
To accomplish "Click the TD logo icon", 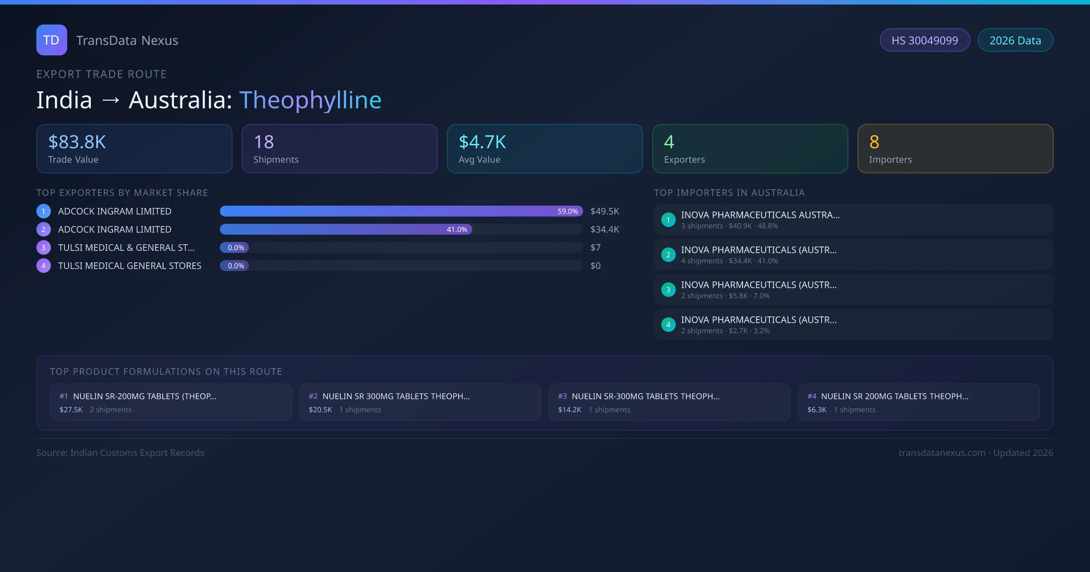I will coord(51,40).
